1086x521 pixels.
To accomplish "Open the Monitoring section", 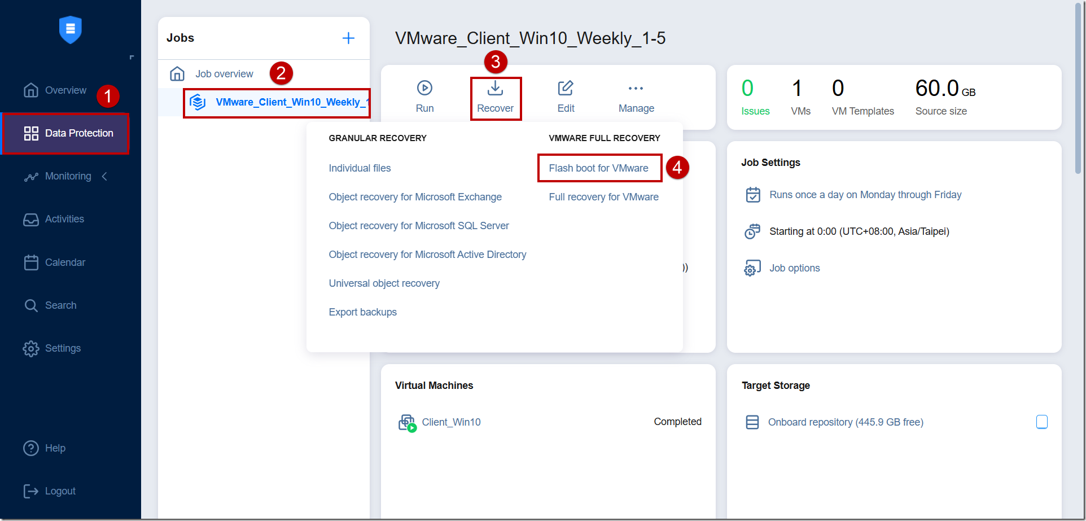I will pos(68,176).
